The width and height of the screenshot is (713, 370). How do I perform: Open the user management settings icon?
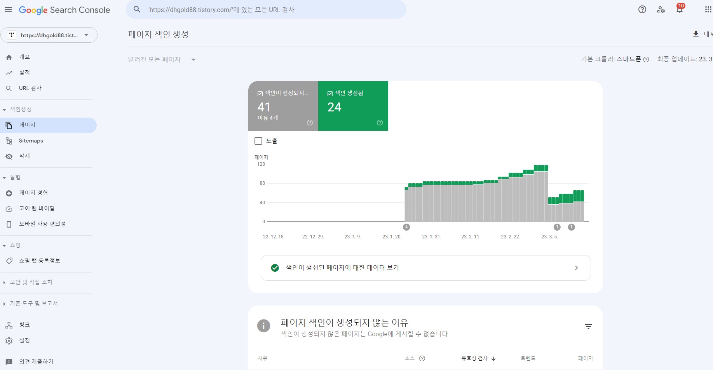click(661, 10)
